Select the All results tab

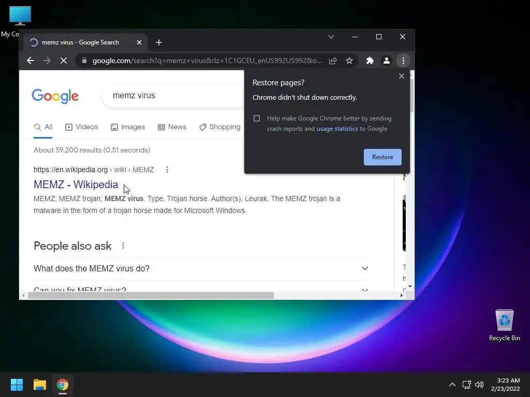click(x=43, y=127)
